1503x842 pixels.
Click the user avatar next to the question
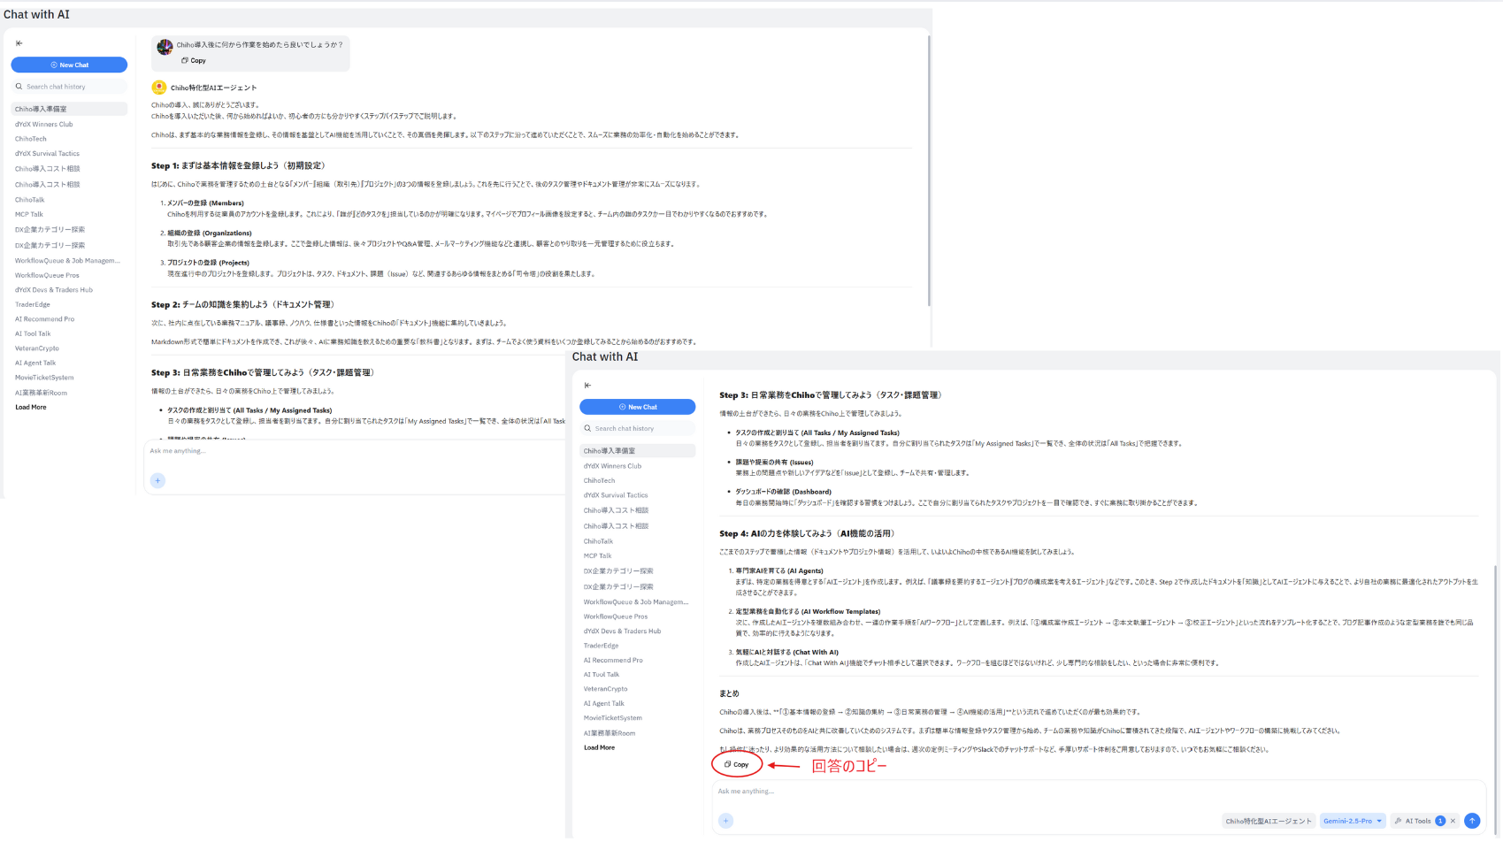(x=165, y=47)
